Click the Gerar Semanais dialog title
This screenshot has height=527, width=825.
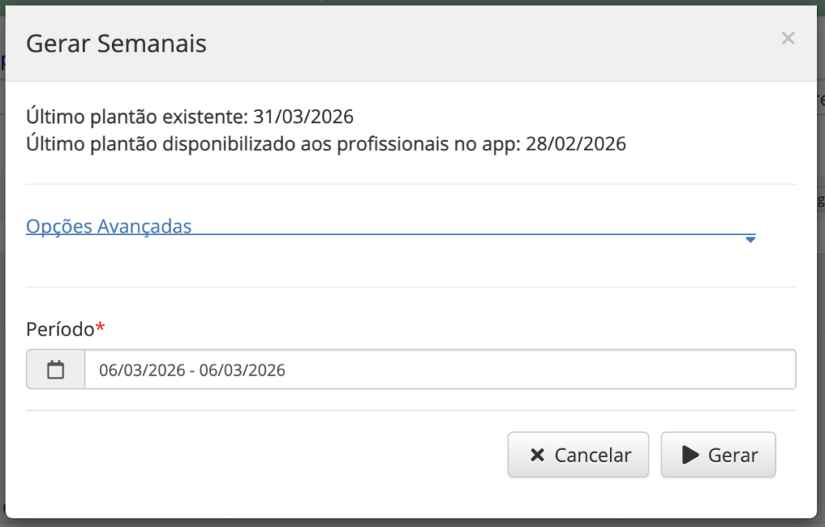tap(116, 43)
